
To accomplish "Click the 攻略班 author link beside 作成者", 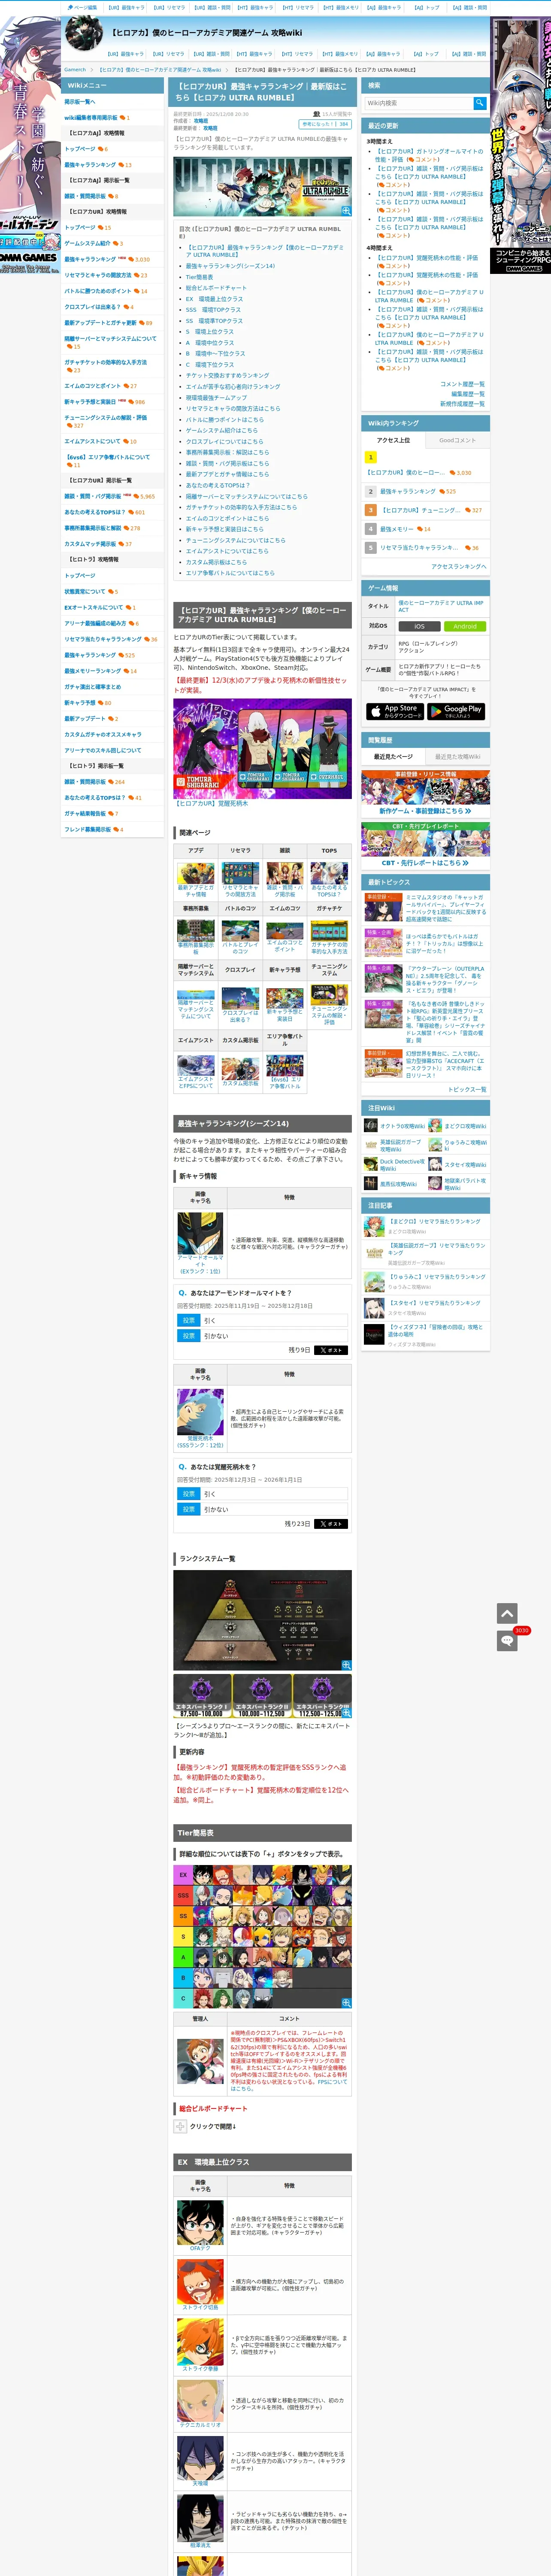I will [201, 121].
